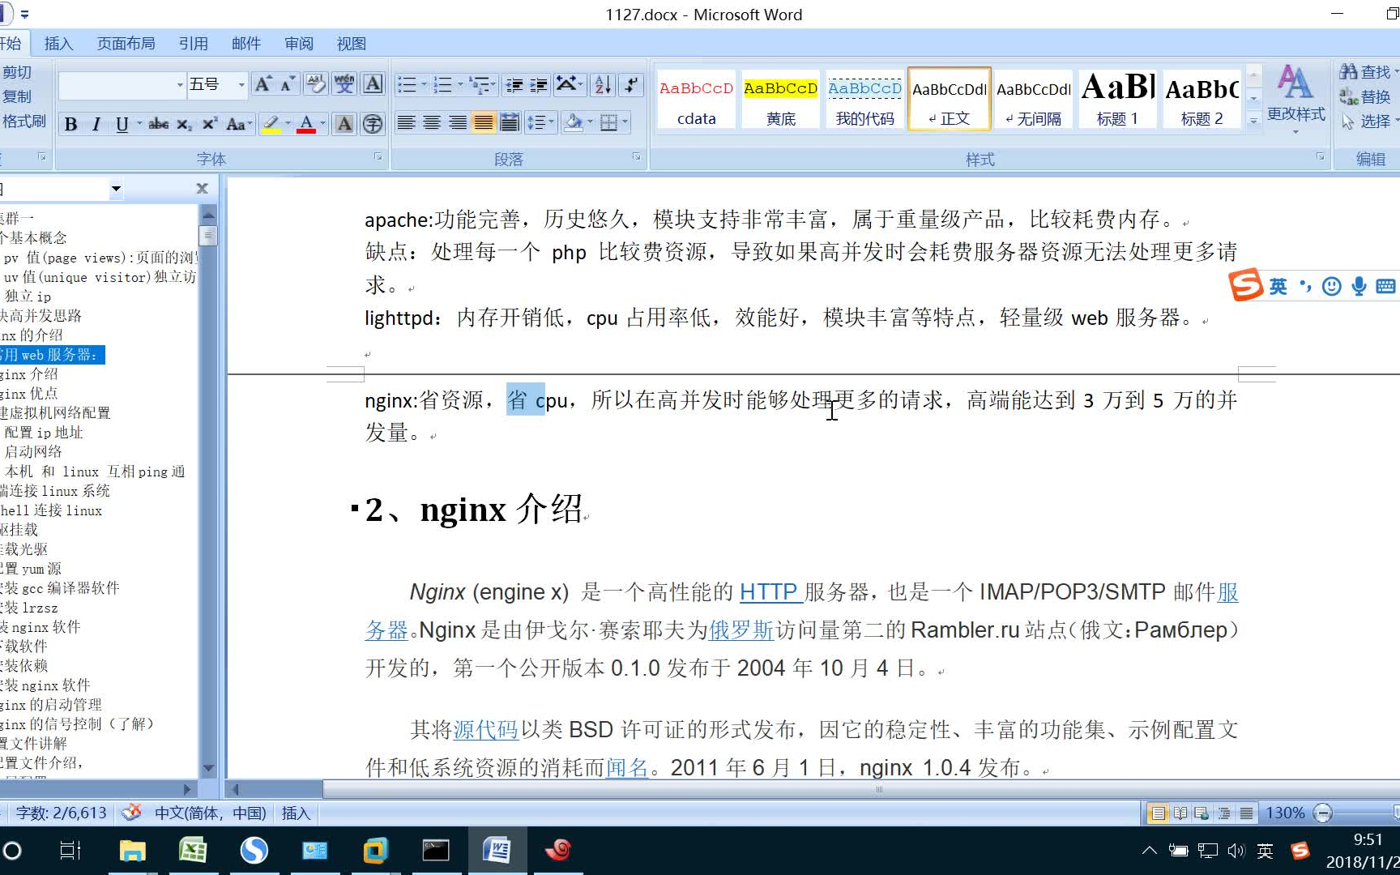Center align text
Image resolution: width=1400 pixels, height=875 pixels.
pyautogui.click(x=432, y=122)
